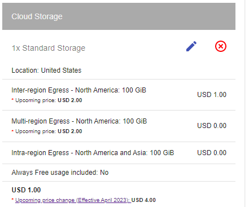Viewport: 249px width, 207px height.
Task: Click red asterisk before Upcoming price change link
Action: coord(12,199)
